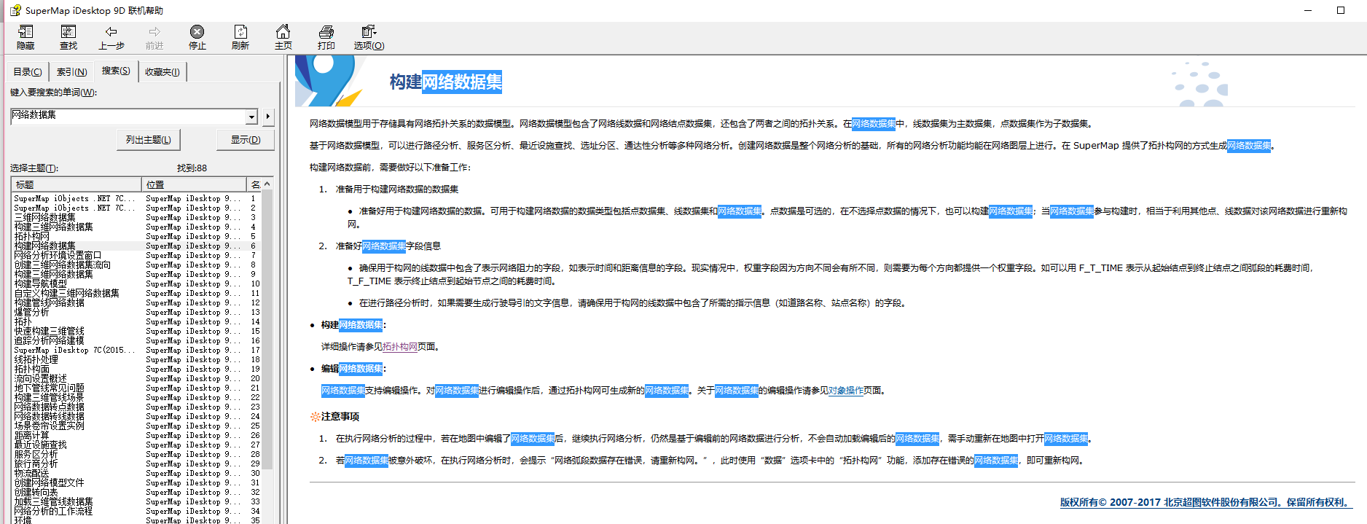Open the 收藏夹(I) favorites tab
1367x524 pixels.
(162, 71)
